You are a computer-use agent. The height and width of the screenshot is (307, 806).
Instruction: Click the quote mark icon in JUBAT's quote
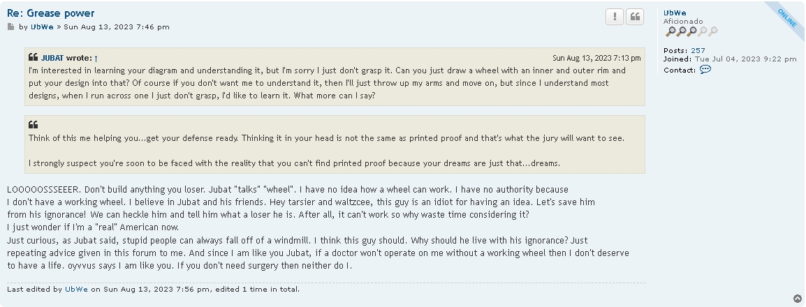pos(34,57)
